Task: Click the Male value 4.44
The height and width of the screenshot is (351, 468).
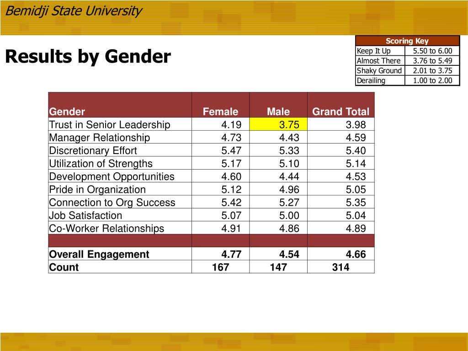Action: pyautogui.click(x=289, y=176)
